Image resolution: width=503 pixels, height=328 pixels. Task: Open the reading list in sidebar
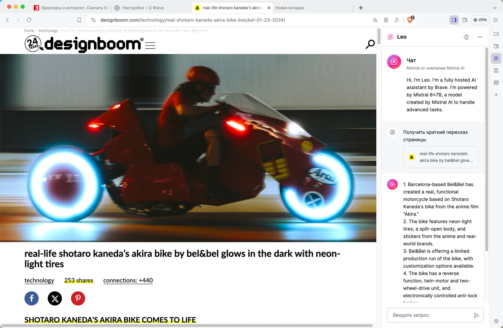coord(496,83)
